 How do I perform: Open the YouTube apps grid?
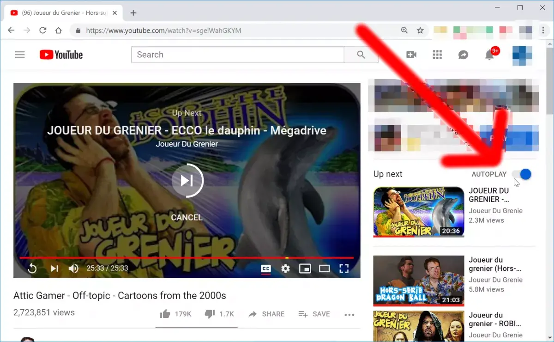point(437,55)
